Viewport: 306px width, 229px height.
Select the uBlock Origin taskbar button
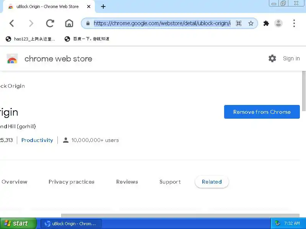click(71, 224)
